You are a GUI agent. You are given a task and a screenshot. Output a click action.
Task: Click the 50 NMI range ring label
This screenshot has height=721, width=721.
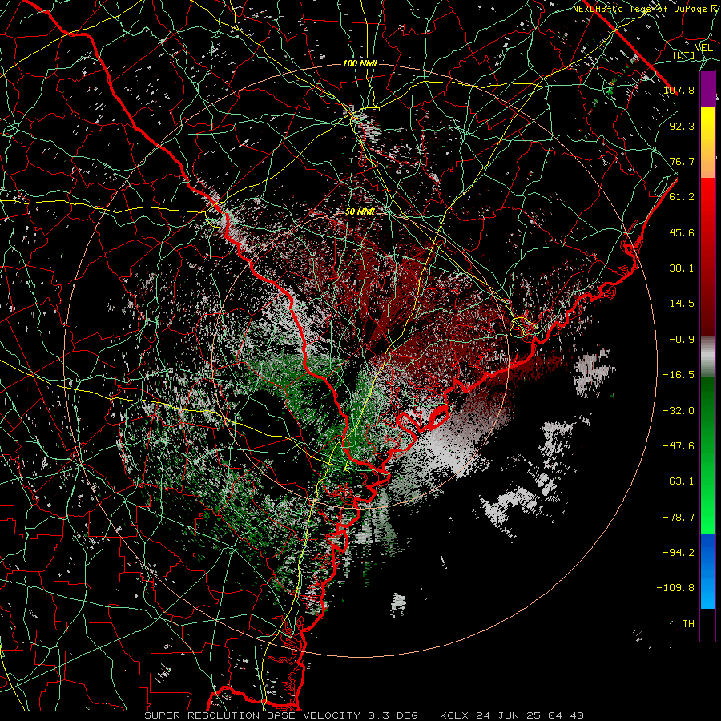point(360,212)
